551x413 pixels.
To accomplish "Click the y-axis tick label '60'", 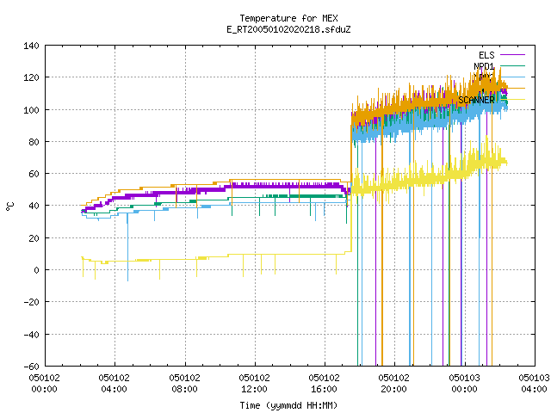I will (34, 174).
